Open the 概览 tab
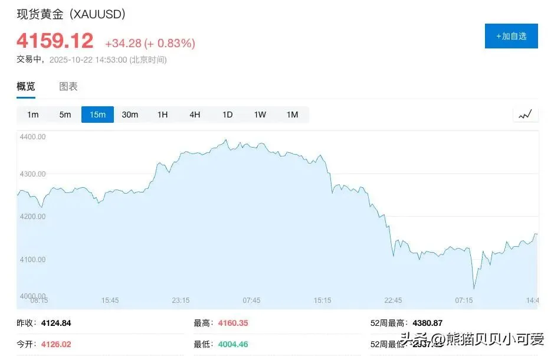 point(26,86)
